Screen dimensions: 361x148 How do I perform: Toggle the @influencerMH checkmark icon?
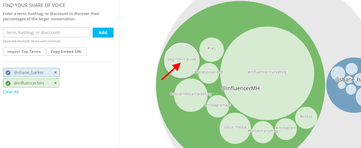click(8, 83)
